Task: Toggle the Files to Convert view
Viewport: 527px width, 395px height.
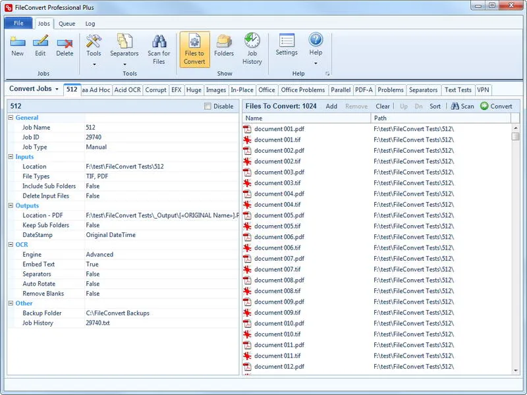Action: pos(194,49)
